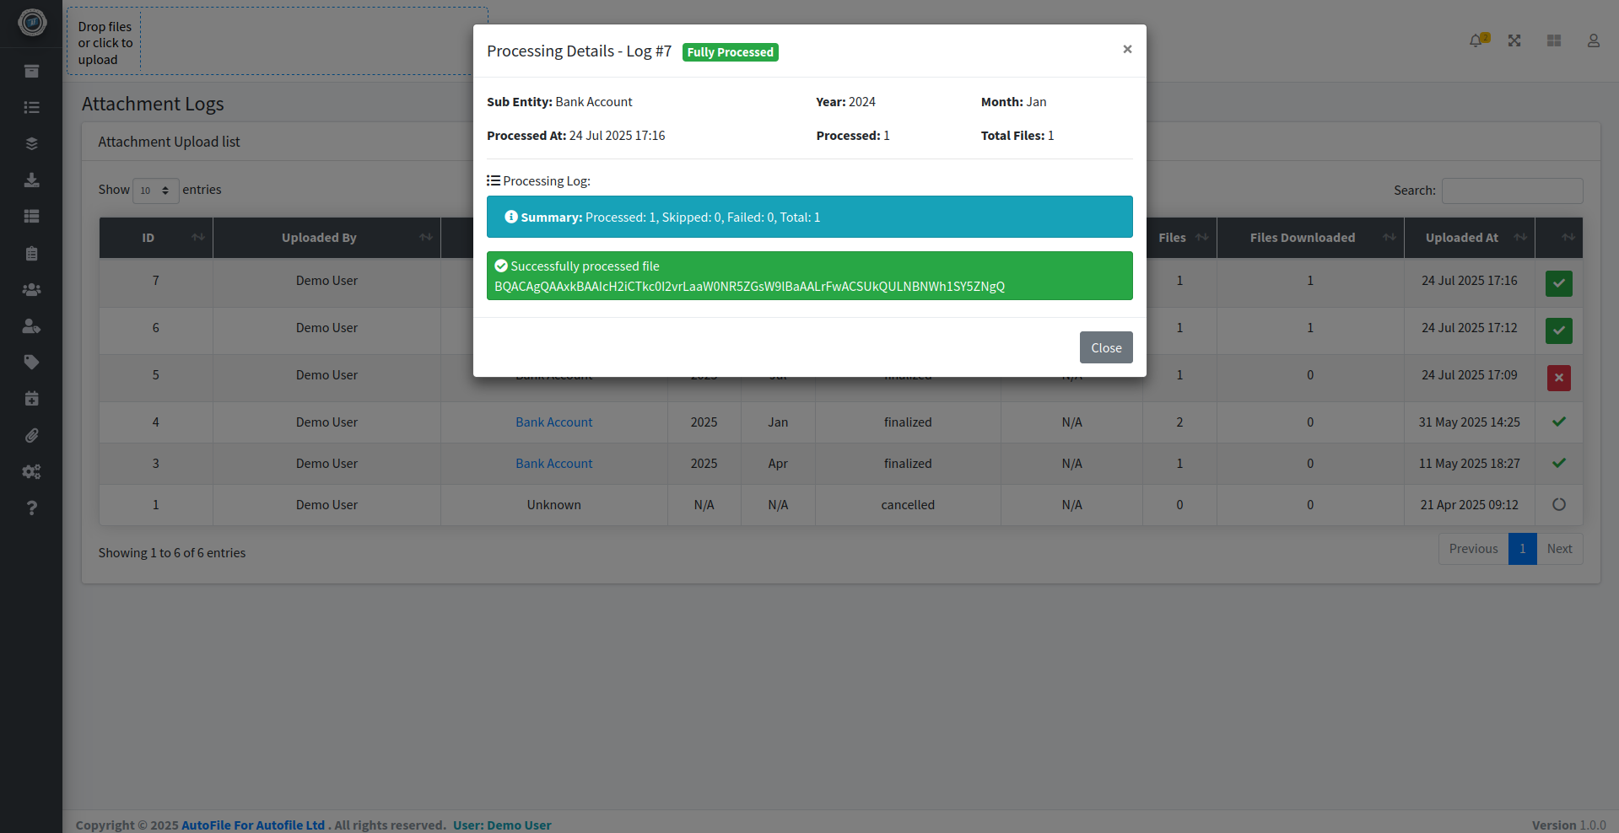Open the user profile icon top right
This screenshot has height=833, width=1619.
tap(1593, 40)
